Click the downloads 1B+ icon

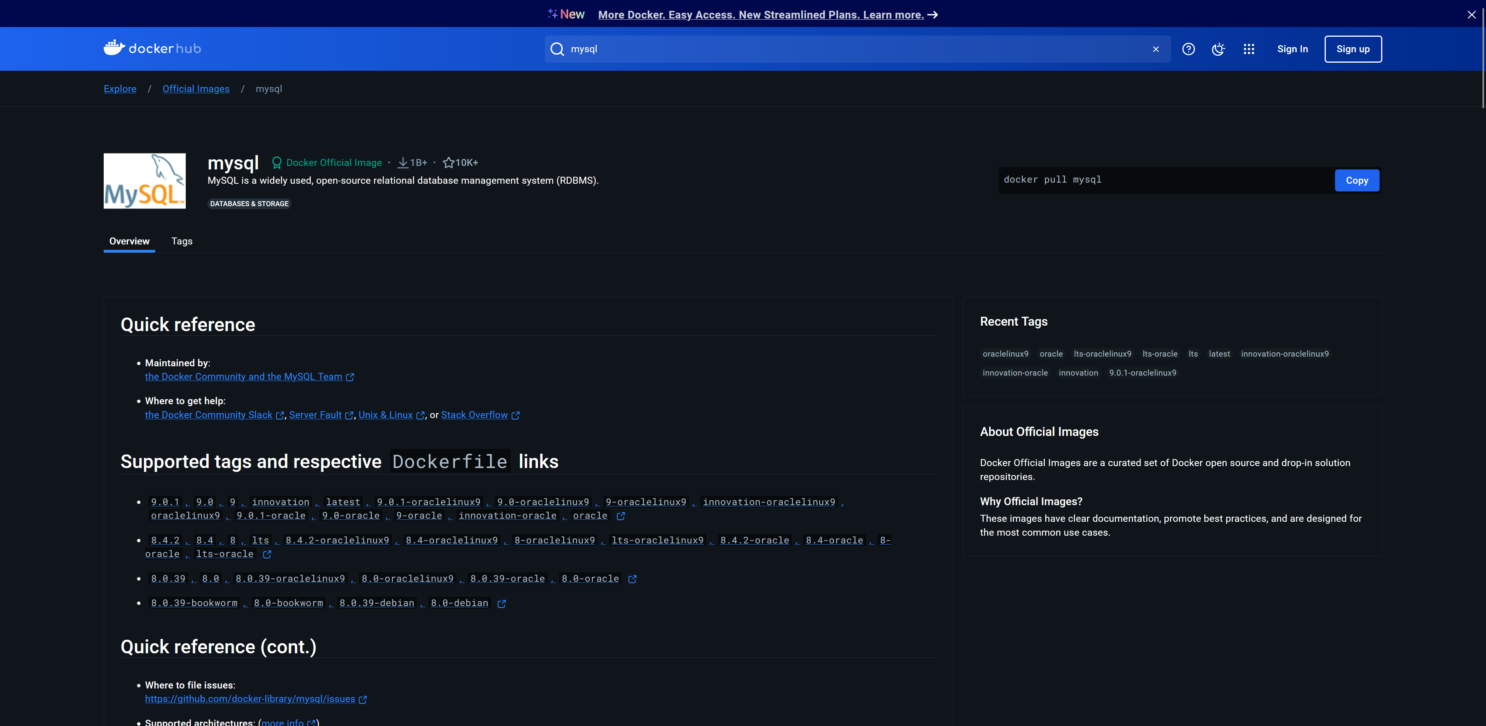click(x=402, y=162)
